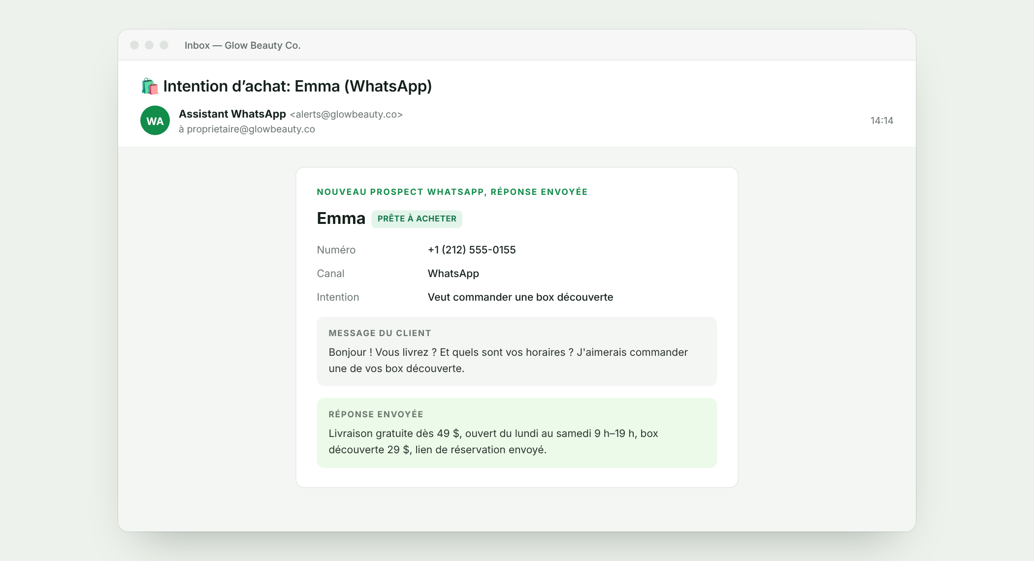Click the window title Inbox — Glow Beauty Co.
The image size is (1034, 561).
point(242,45)
